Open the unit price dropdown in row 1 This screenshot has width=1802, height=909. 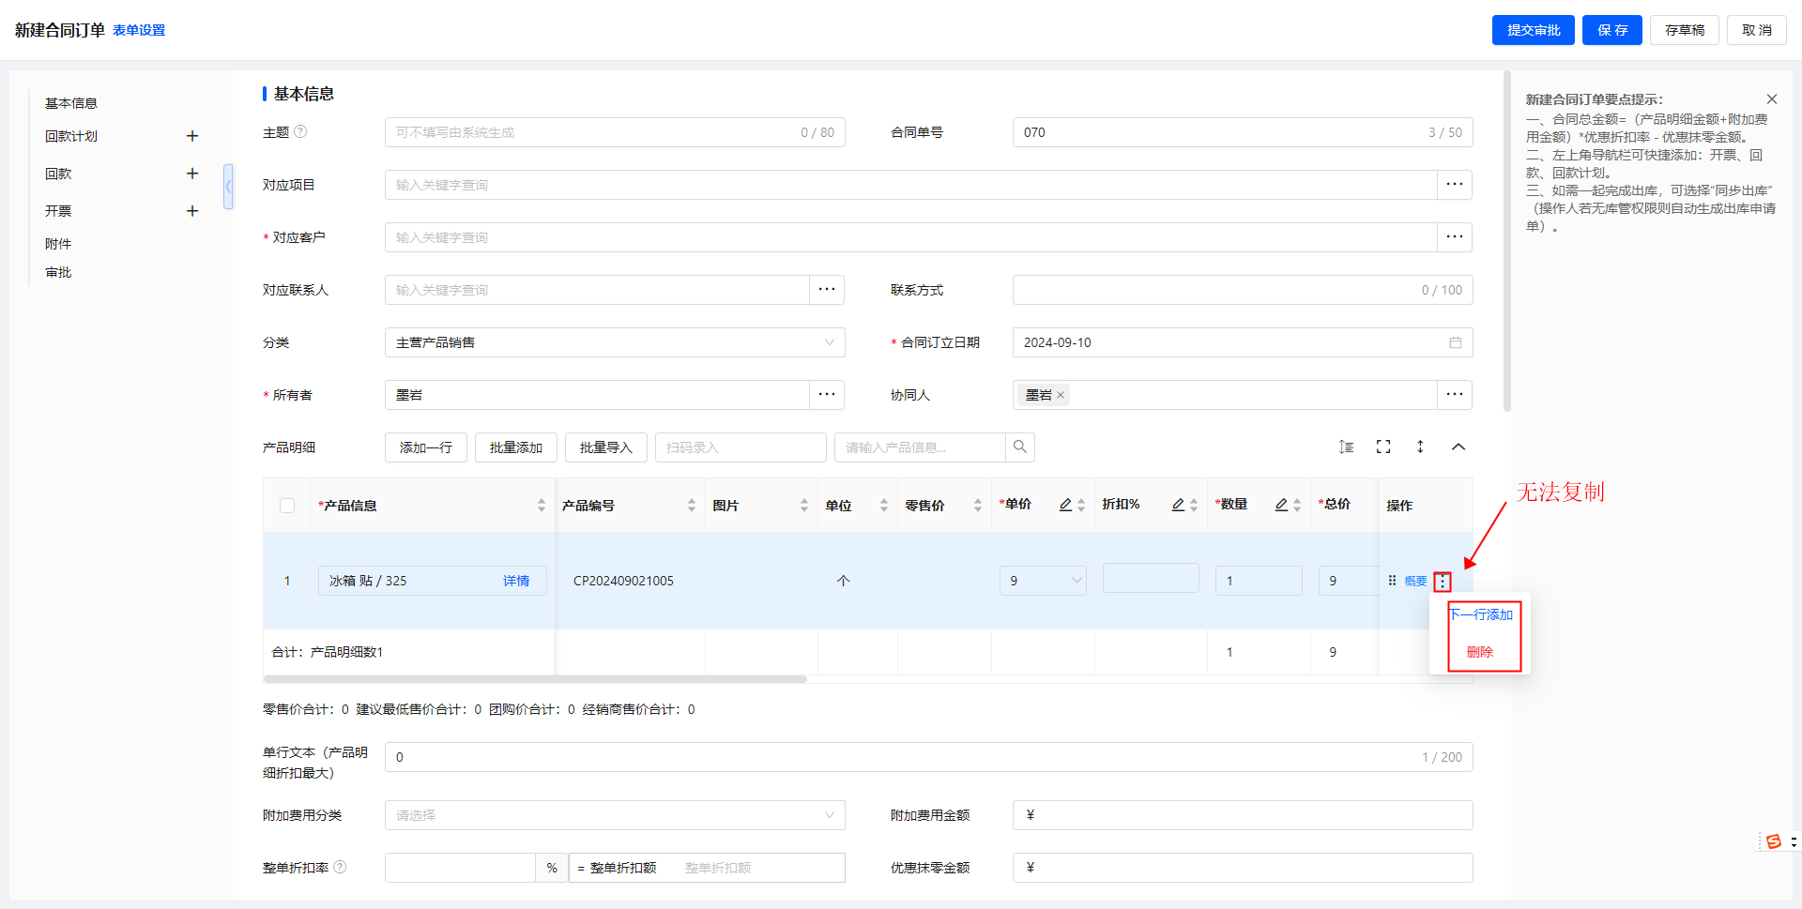pos(1076,581)
